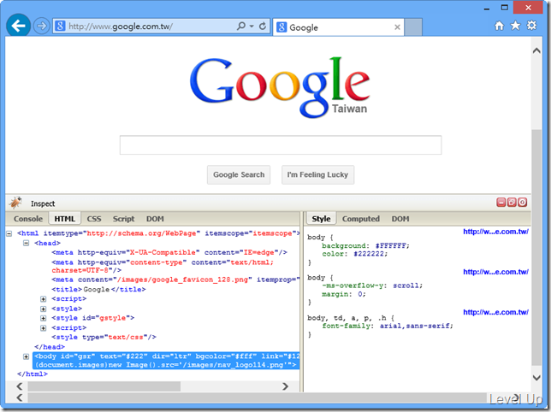Click the Google Search button
This screenshot has height=412, width=551.
(239, 174)
